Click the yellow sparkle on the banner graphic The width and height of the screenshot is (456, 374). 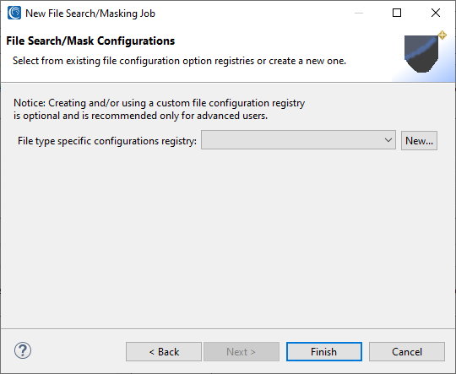(442, 35)
